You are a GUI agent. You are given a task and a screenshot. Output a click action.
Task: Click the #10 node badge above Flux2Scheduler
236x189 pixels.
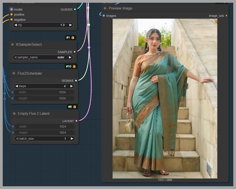pyautogui.click(x=70, y=66)
